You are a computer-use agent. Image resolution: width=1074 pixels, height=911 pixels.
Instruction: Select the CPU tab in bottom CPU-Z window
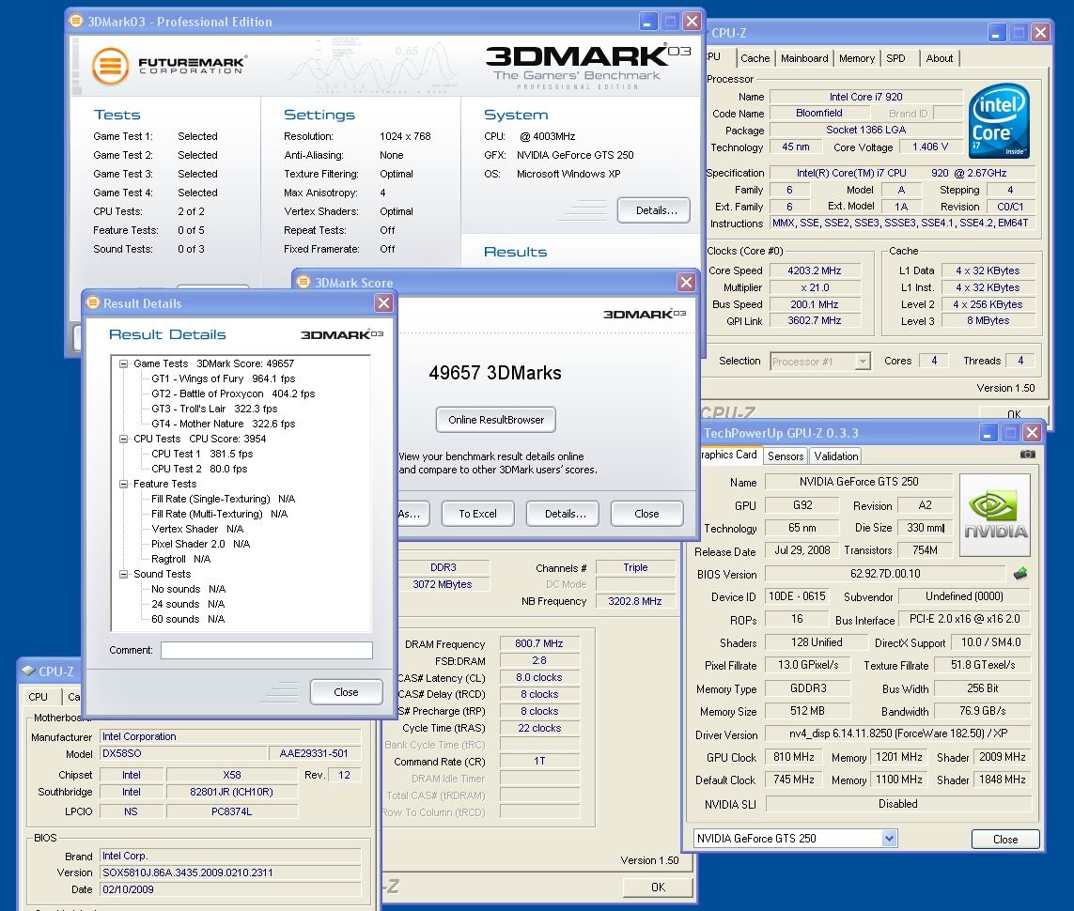pyautogui.click(x=39, y=697)
